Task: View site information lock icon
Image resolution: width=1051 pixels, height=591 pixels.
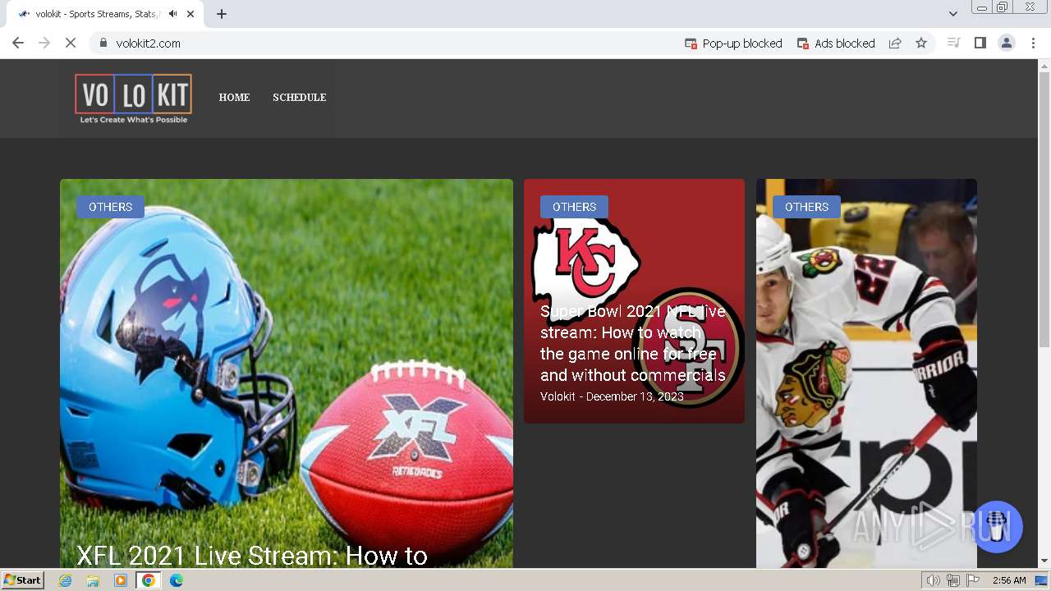Action: 103,43
